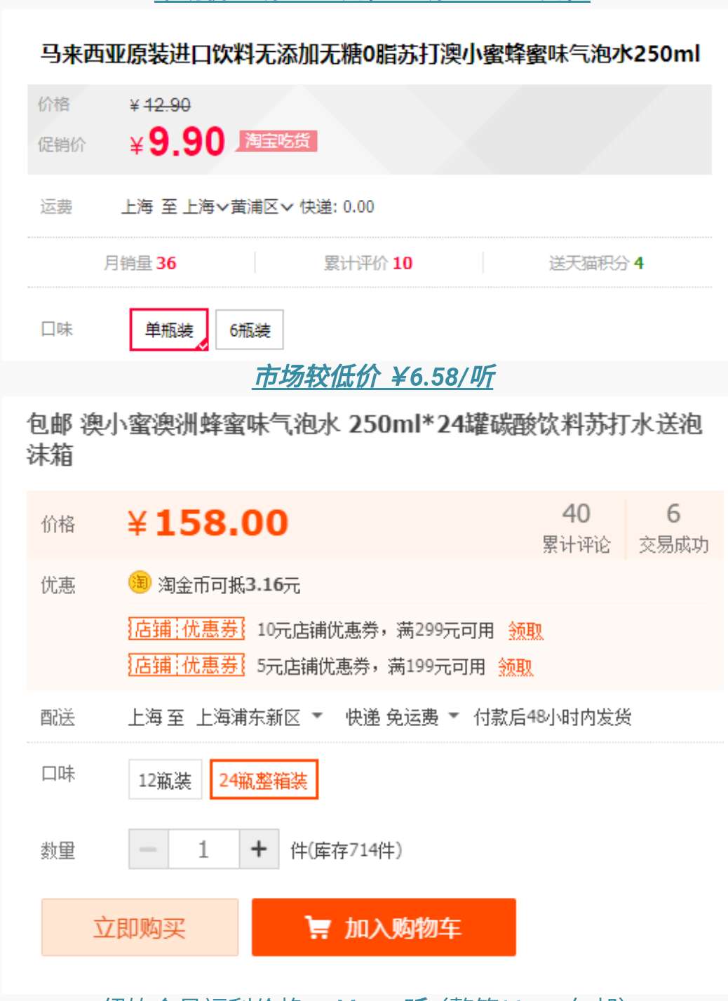Image resolution: width=728 pixels, height=1001 pixels.
Task: Open the 上海浦东新区 delivery destination dropdown
Action: (x=259, y=717)
